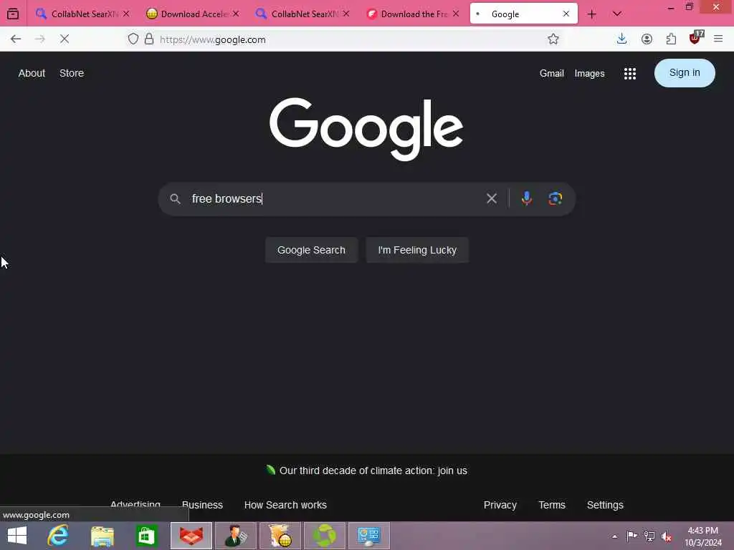Screen dimensions: 734x550
Task: Open the Firefox account icon
Action: 647,39
